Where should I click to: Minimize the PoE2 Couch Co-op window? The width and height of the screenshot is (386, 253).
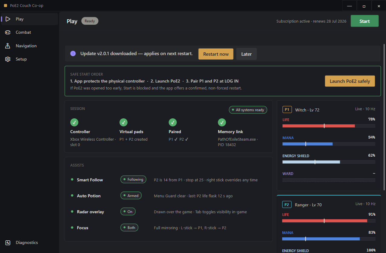[x=350, y=6]
